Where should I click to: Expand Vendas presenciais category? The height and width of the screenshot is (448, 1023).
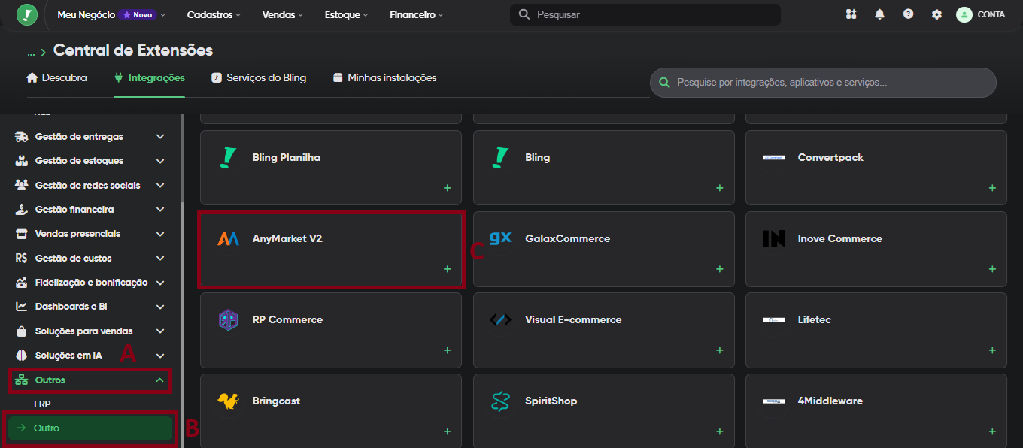[x=90, y=234]
